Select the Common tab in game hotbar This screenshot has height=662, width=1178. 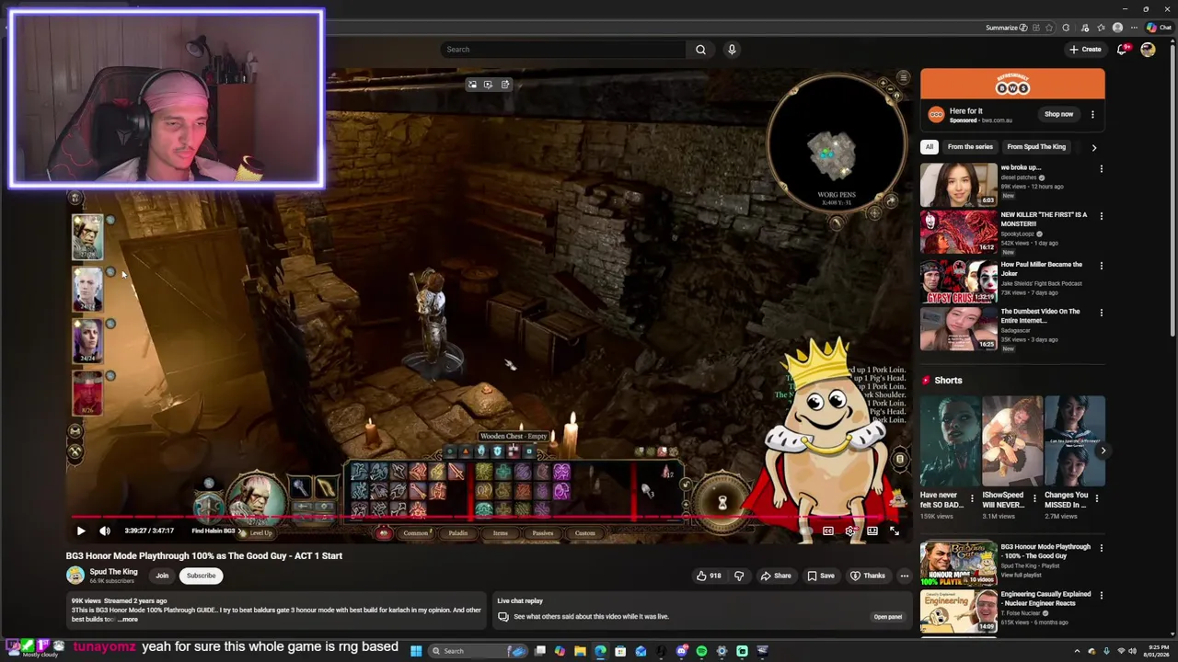(415, 533)
